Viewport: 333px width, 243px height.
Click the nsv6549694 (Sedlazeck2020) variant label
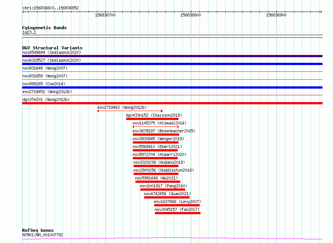click(52, 52)
